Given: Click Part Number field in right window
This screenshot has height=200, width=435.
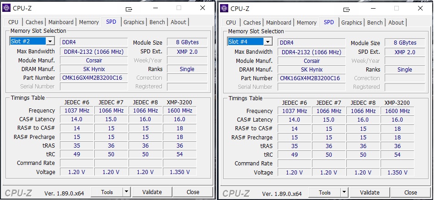Looking at the screenshot, I should [311, 78].
